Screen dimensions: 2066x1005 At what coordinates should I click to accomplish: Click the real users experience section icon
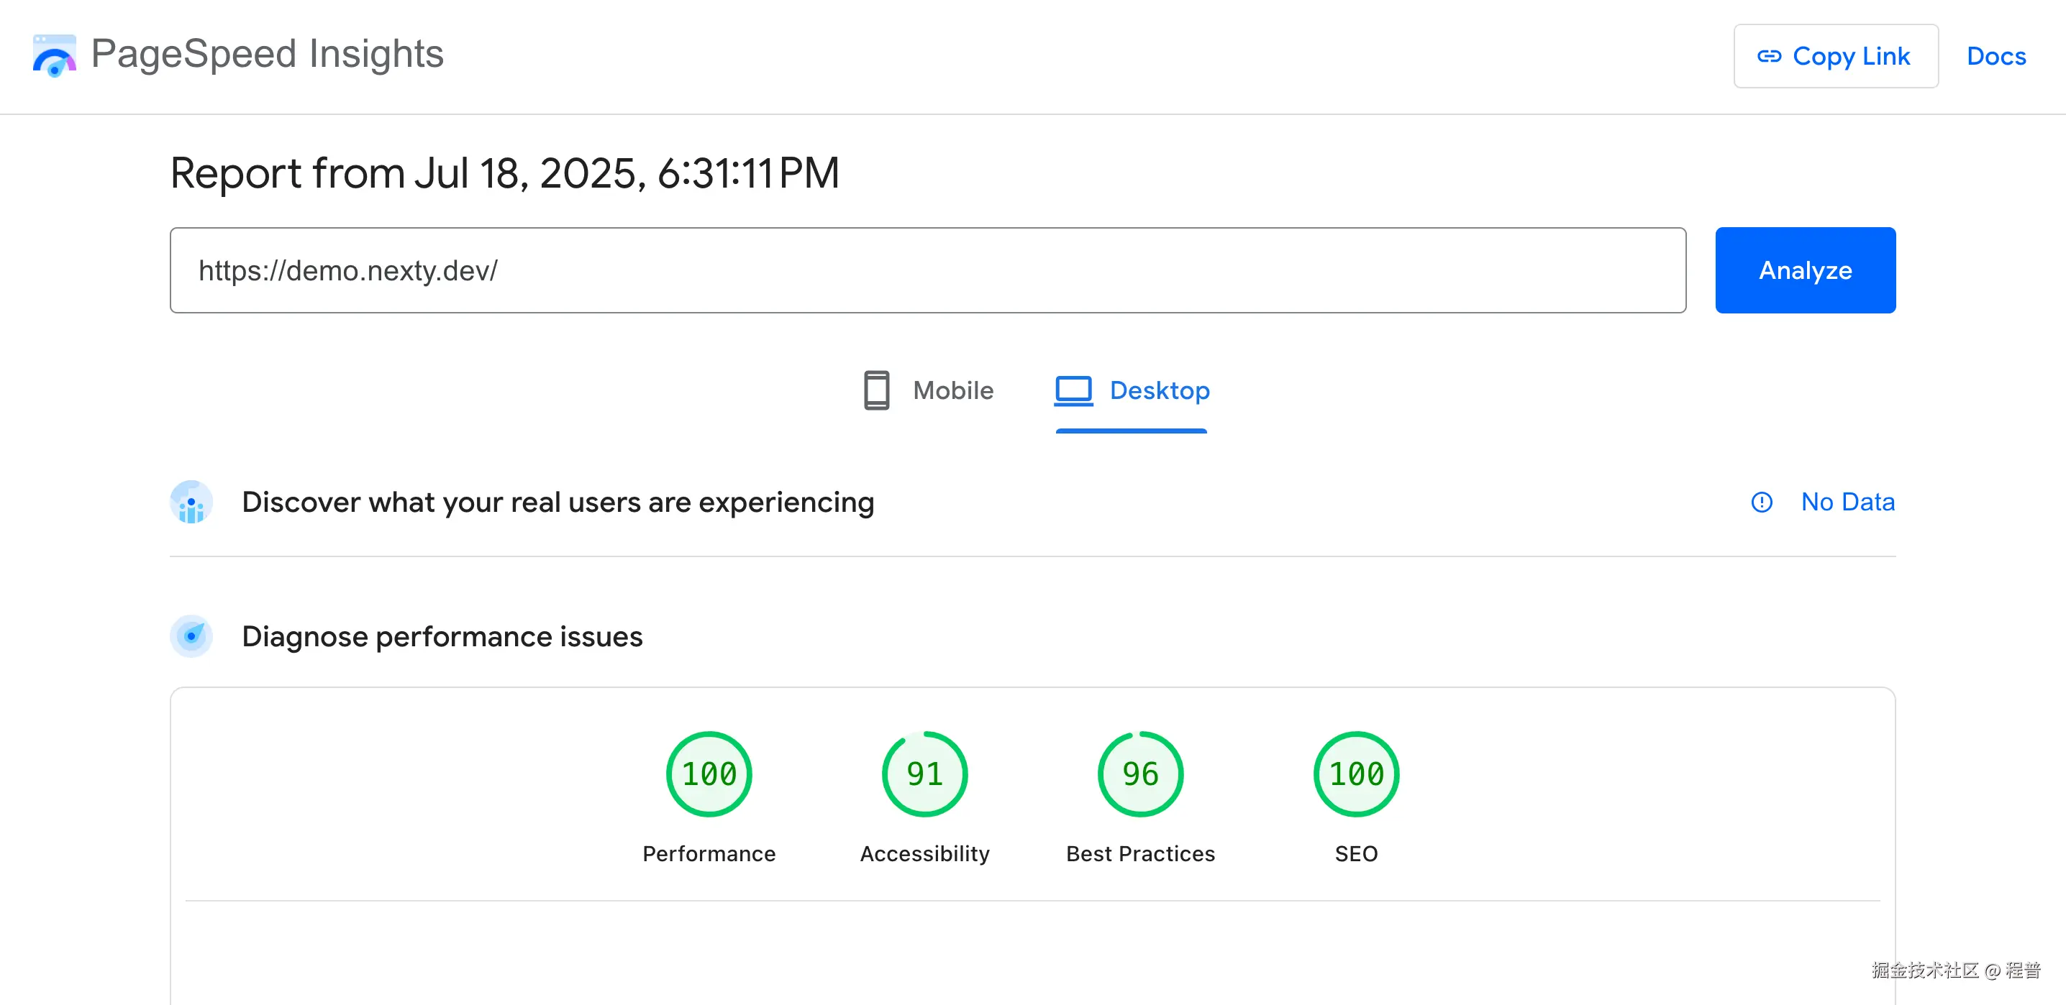[x=191, y=502]
